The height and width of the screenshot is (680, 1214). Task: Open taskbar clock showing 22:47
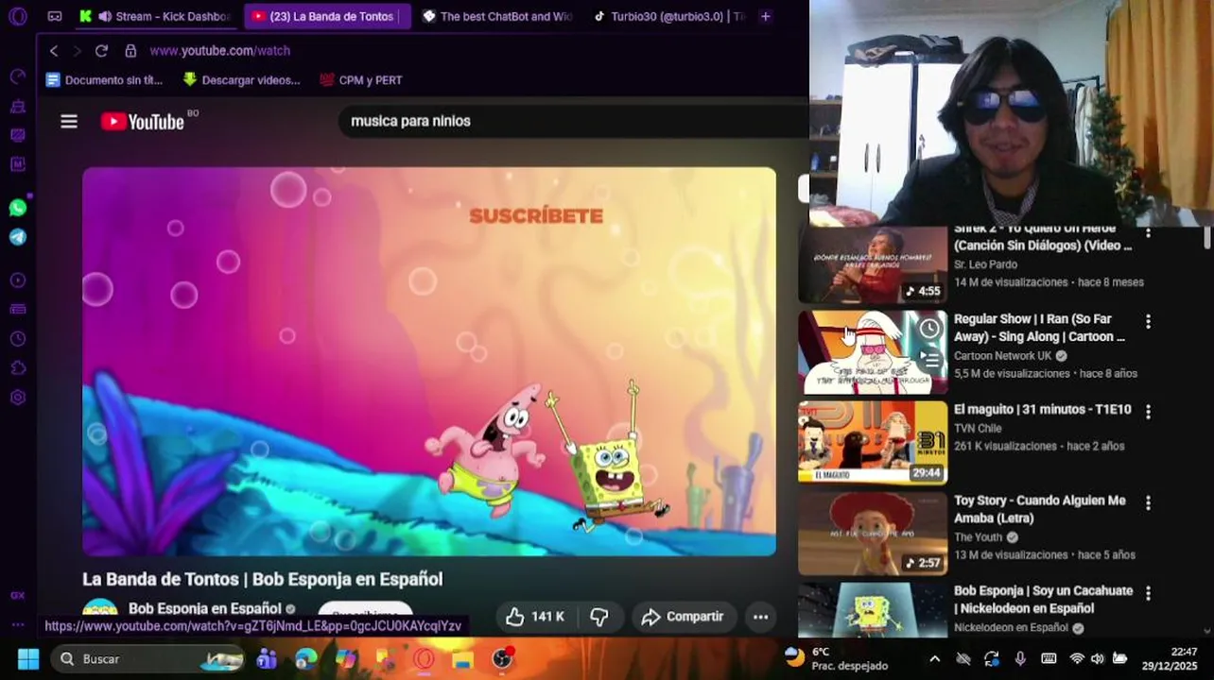point(1170,659)
